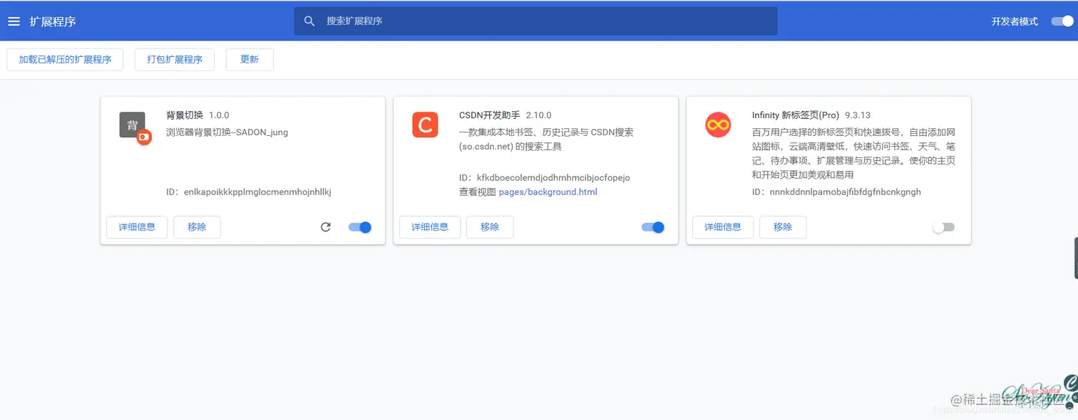Open the extensions hamburger menu
Image resolution: width=1078 pixels, height=420 pixels.
[x=14, y=21]
